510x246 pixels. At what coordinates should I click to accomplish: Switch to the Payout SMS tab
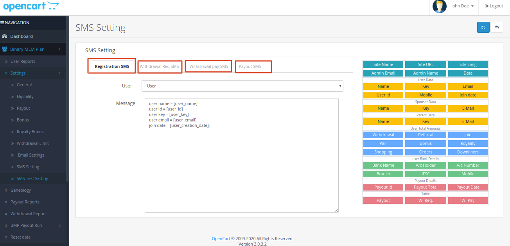[250, 67]
